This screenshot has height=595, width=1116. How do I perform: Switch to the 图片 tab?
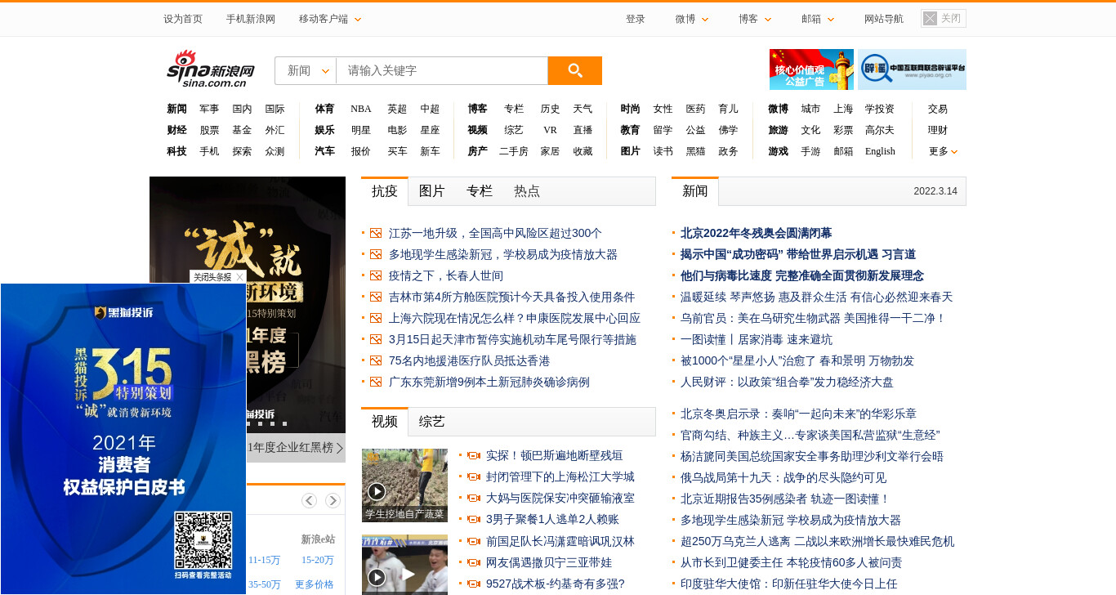(x=432, y=191)
